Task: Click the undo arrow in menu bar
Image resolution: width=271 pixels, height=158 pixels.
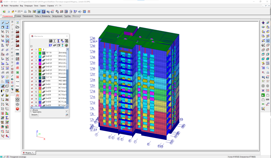Action: (x=57, y=6)
